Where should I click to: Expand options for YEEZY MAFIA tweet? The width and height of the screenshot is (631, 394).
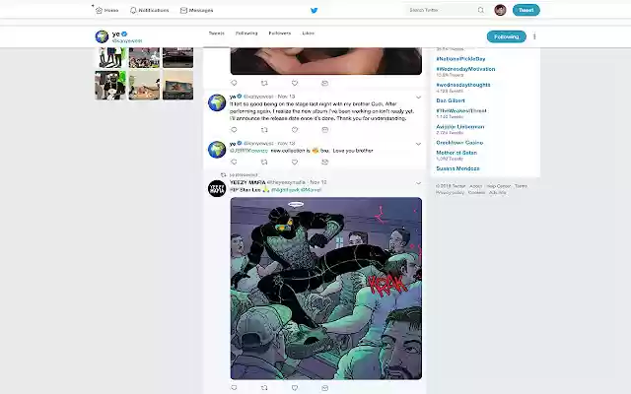(418, 183)
